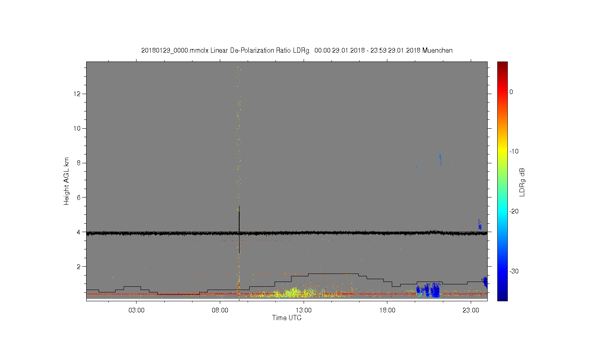Click the height tick label 8

tap(79, 163)
